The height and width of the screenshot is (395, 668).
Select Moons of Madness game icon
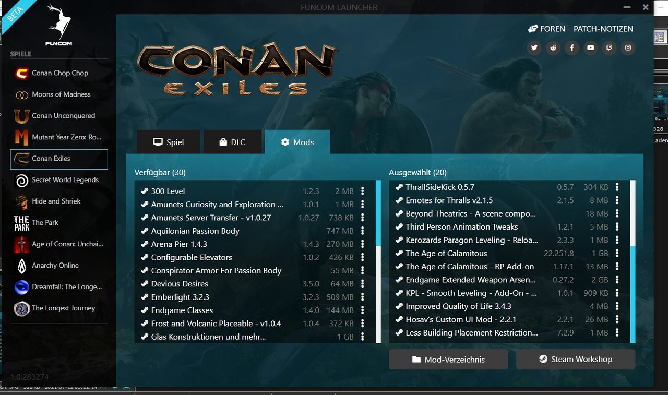point(22,94)
